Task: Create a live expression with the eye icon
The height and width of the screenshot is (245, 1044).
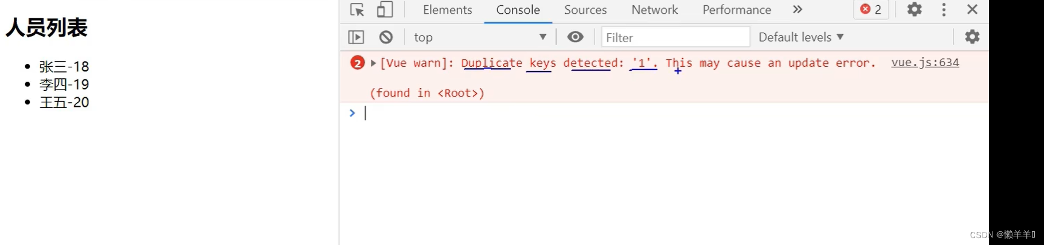Action: click(575, 37)
